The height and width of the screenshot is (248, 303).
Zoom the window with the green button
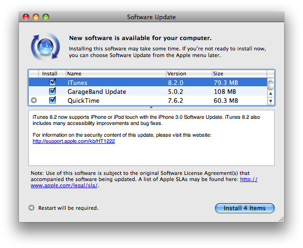click(46, 17)
